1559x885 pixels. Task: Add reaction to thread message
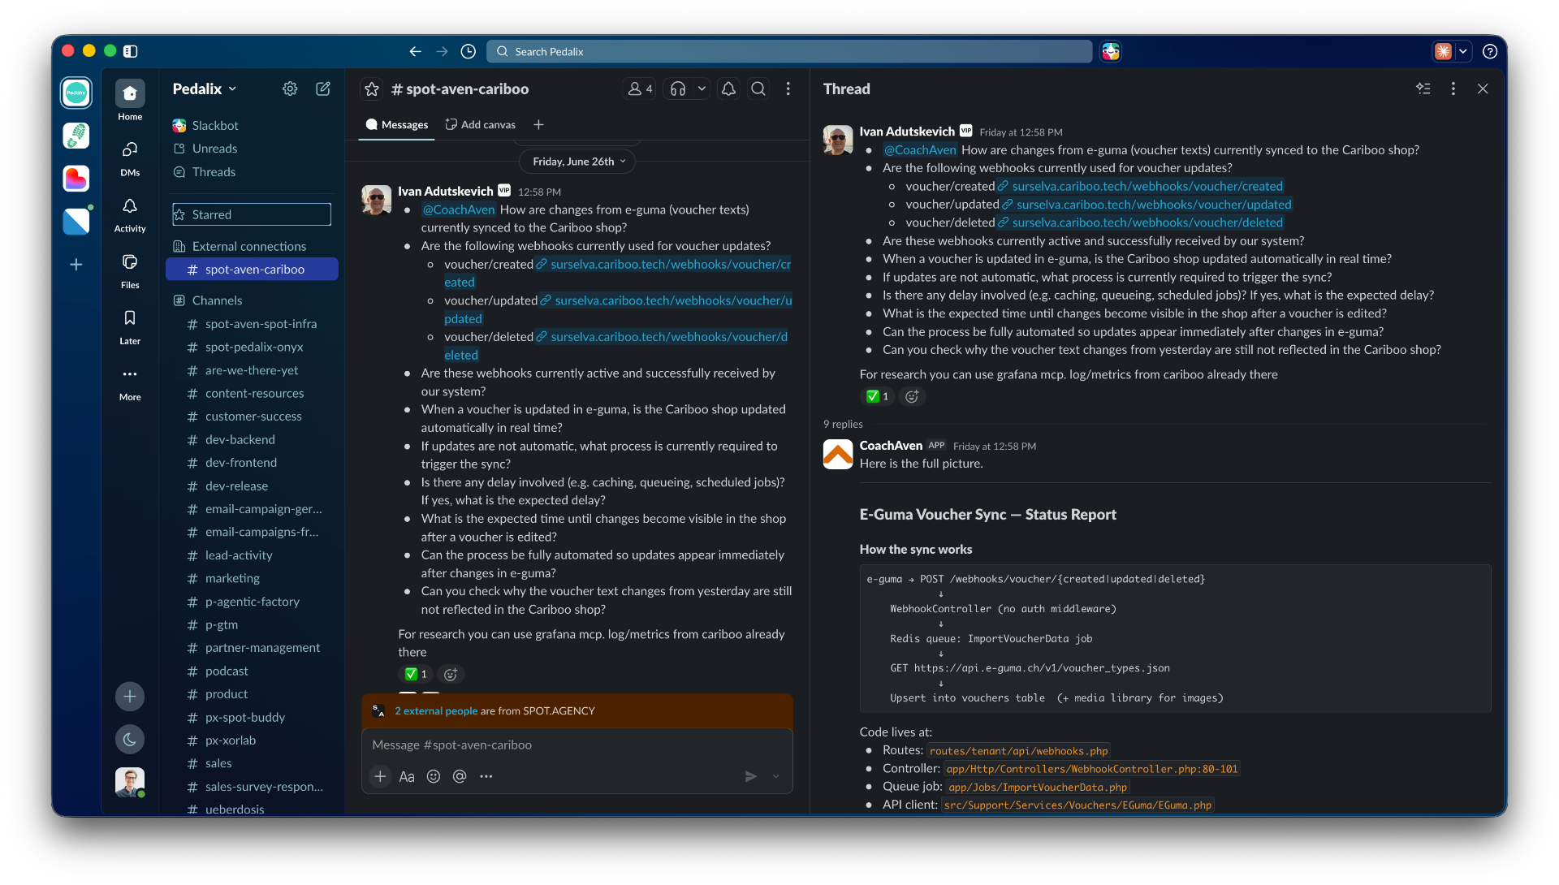coord(912,396)
